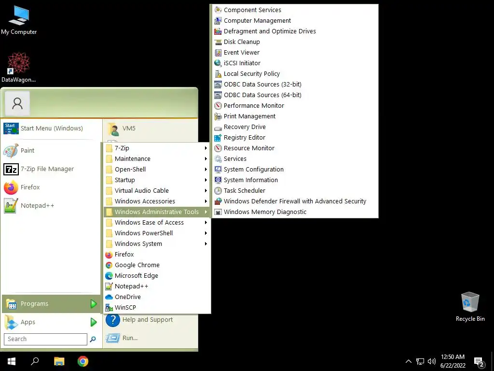
Task: Open Chrome from the taskbar
Action: [x=83, y=361]
